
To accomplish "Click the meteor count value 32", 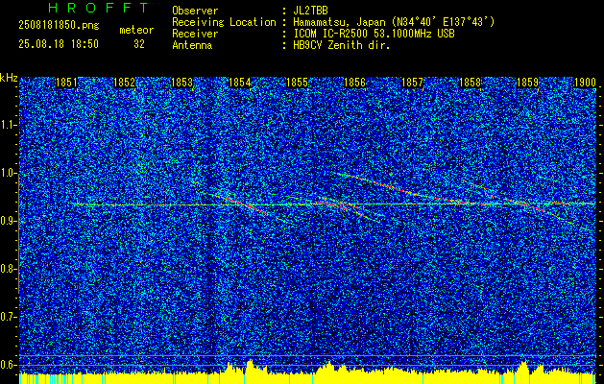I will tap(139, 44).
